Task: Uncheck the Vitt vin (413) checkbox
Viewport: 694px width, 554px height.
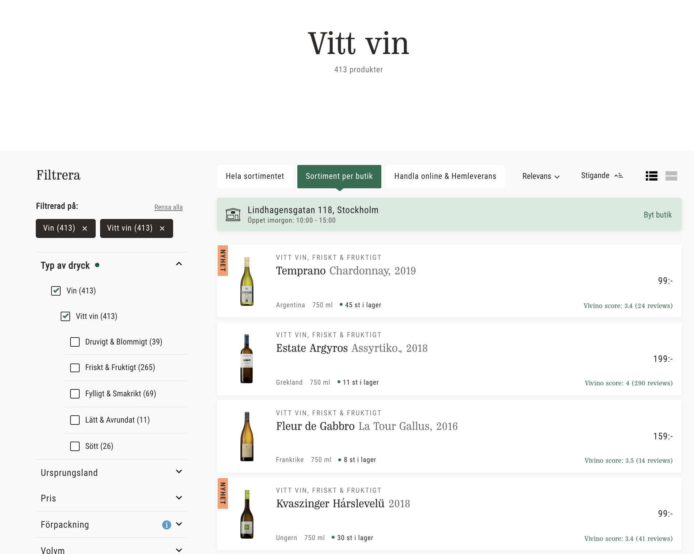Action: [65, 316]
